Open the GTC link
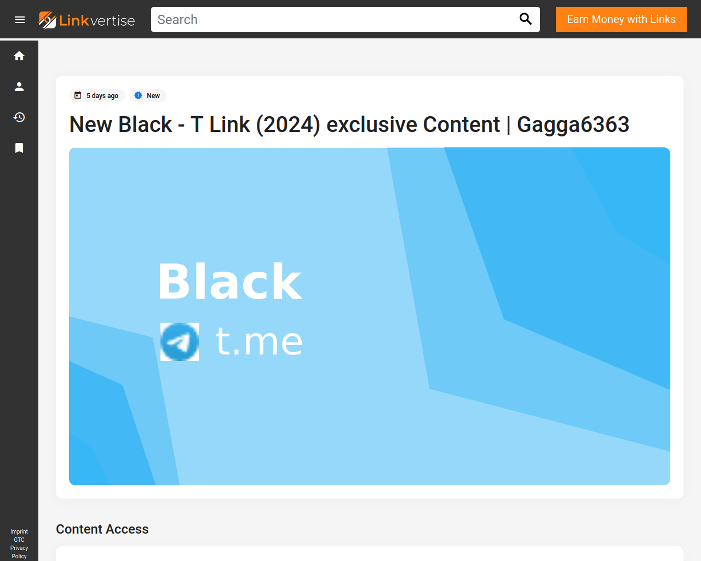 19,540
